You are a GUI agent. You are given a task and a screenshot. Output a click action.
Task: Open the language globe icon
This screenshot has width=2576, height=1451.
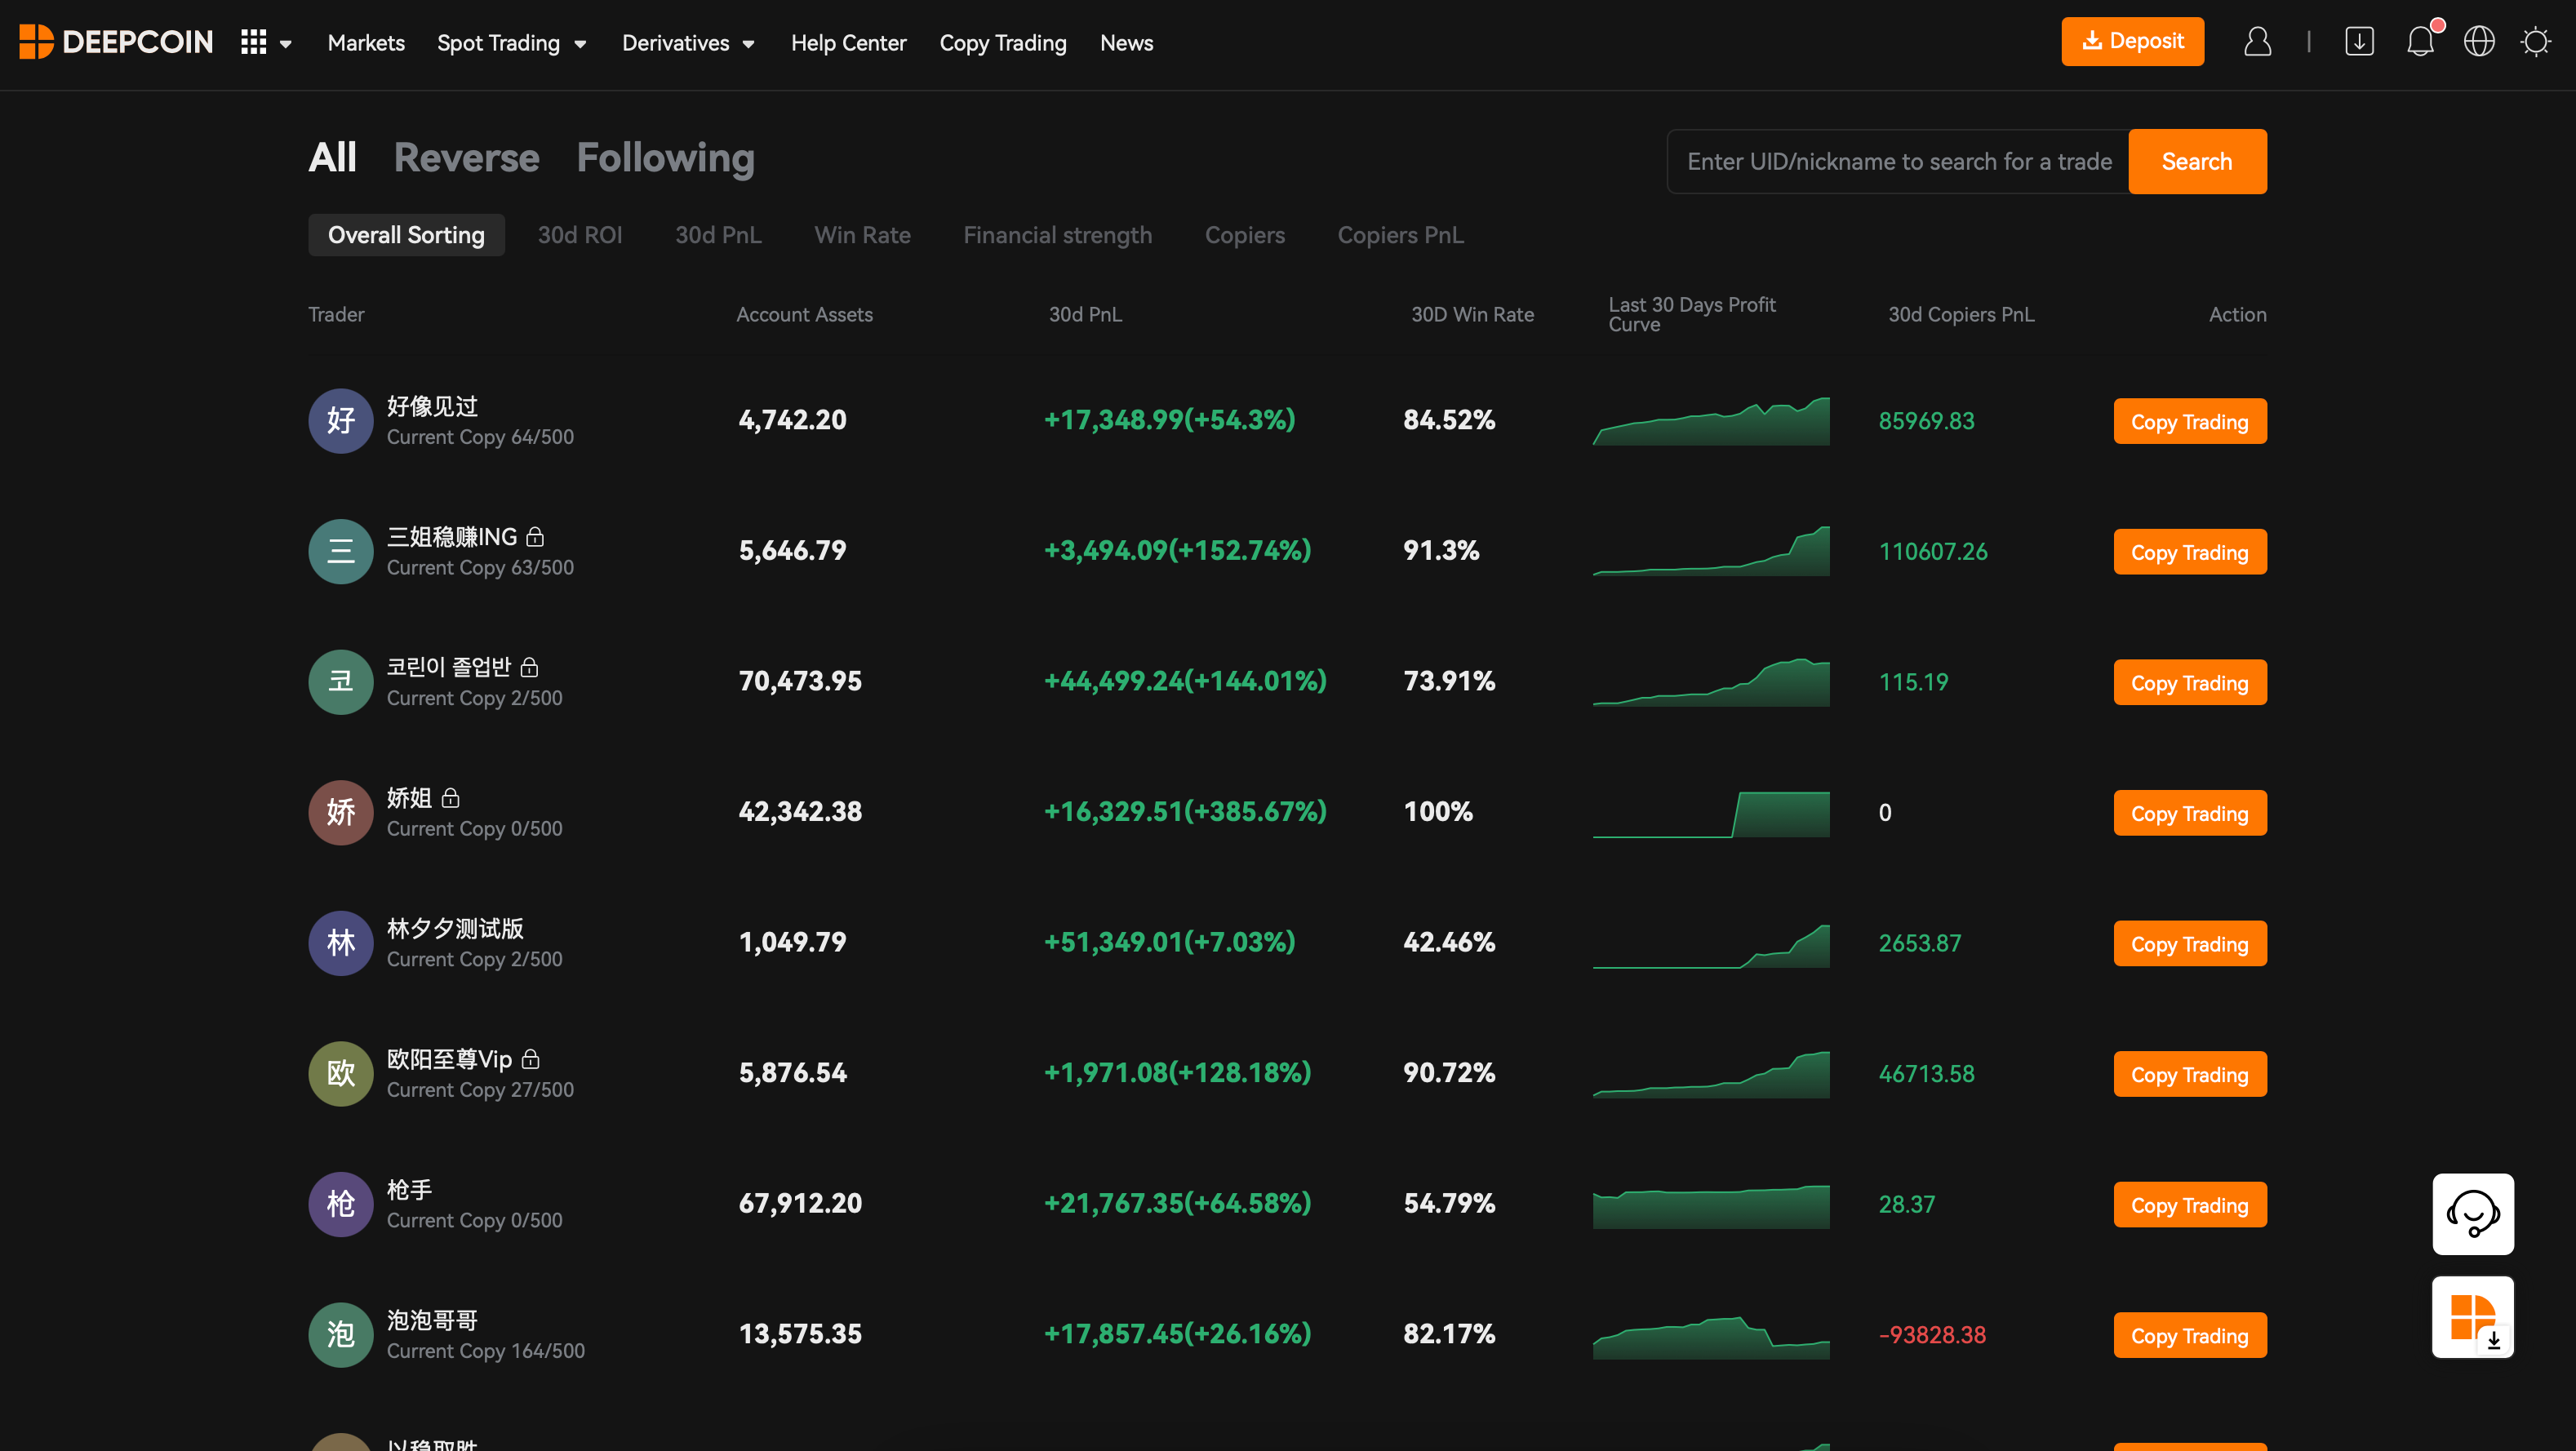2479,41
